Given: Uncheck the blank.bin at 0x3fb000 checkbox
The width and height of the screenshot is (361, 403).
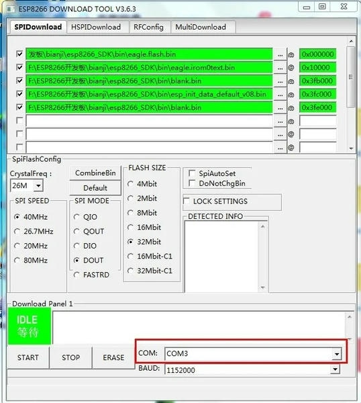Looking at the screenshot, I should click(x=19, y=81).
